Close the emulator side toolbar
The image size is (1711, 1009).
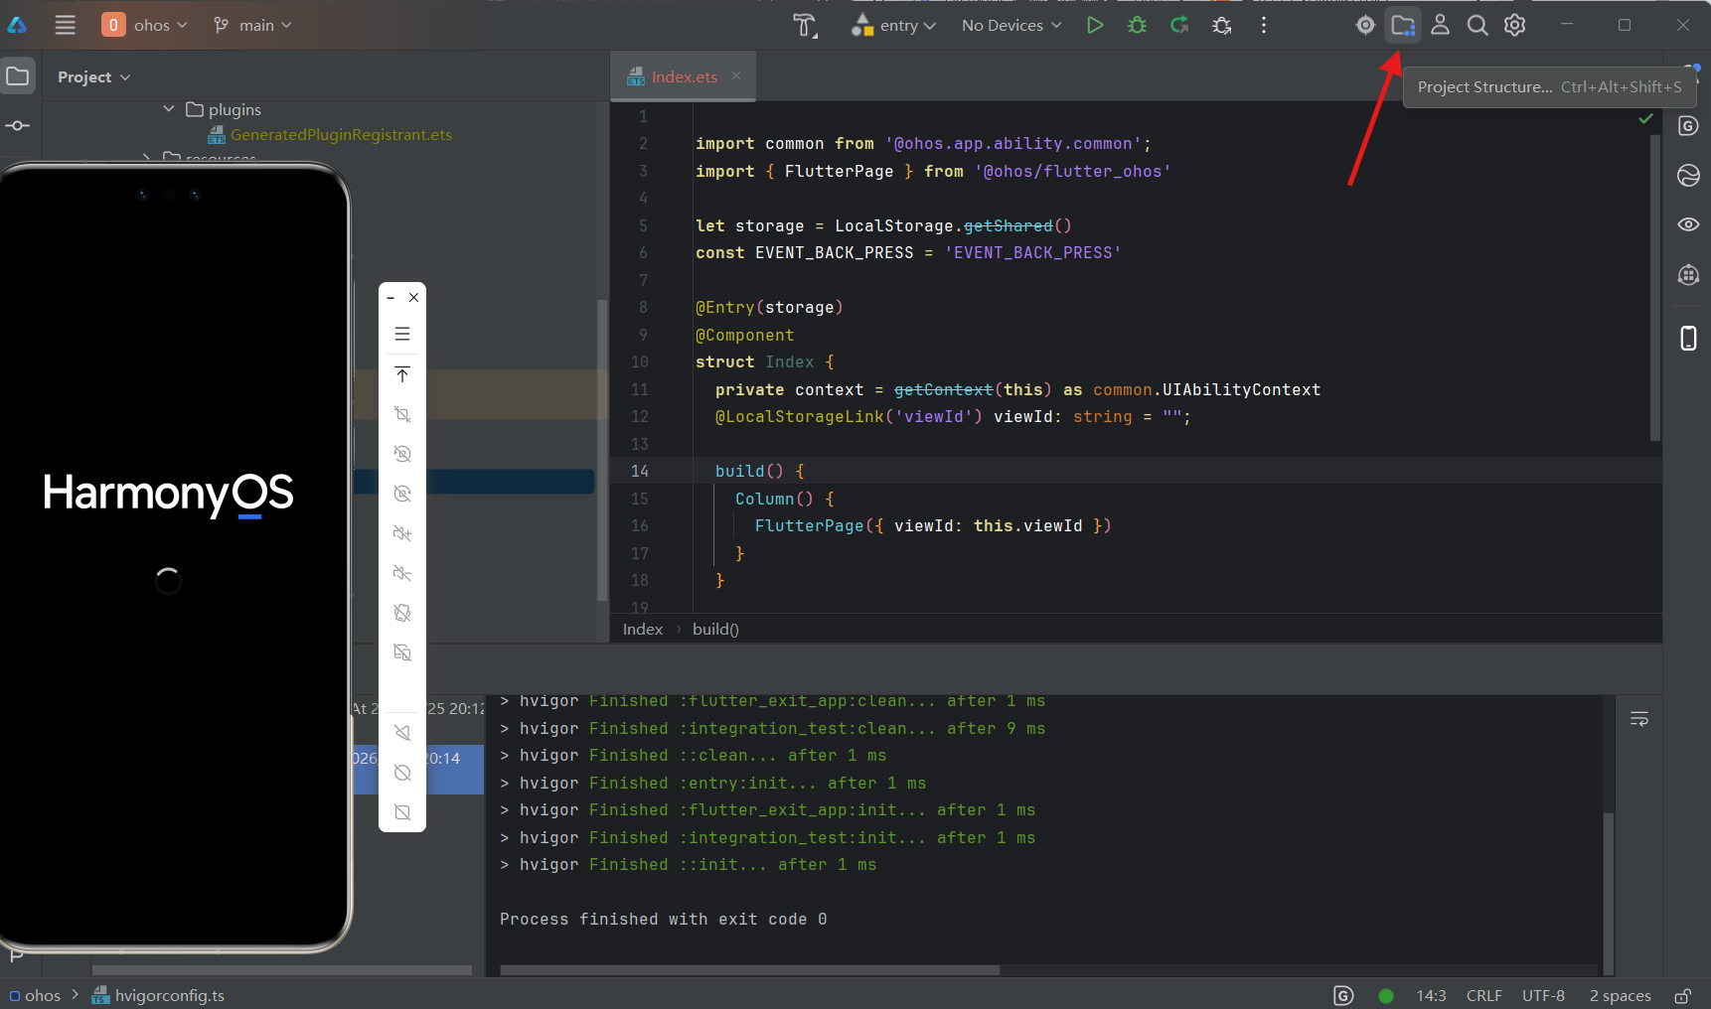[414, 297]
